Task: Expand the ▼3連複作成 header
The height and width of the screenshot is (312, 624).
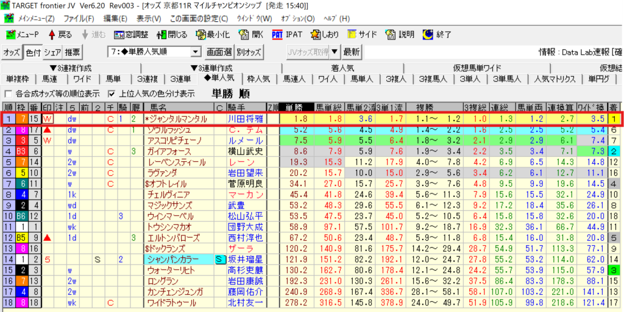Action: coord(74,68)
